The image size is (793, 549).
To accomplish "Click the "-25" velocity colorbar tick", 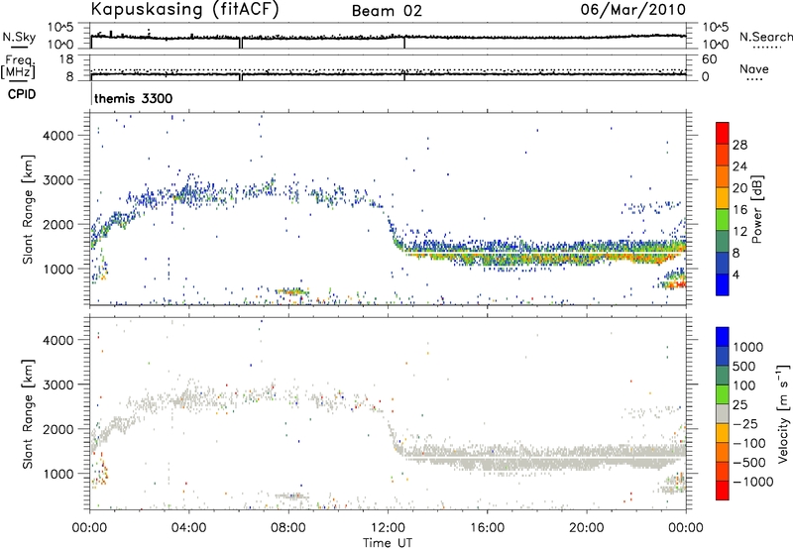I will click(745, 424).
